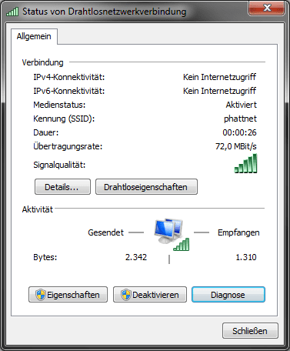
Task: Click the Status von Drahtlosnetzwerkverbindung title text
Action: (x=104, y=12)
